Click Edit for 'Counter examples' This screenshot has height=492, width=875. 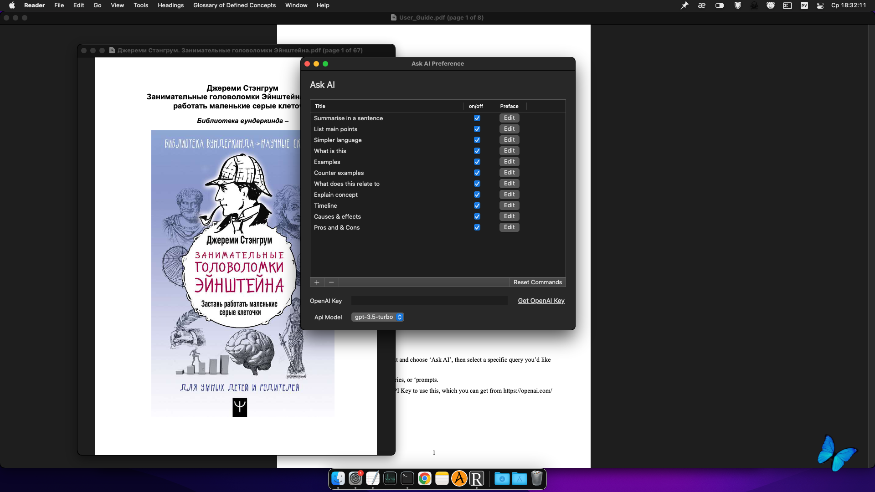pos(510,173)
